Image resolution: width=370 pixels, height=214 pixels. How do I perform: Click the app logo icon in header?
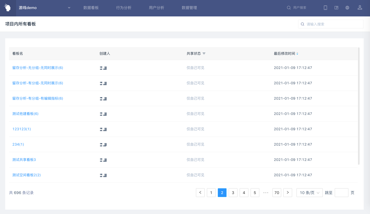coord(8,8)
